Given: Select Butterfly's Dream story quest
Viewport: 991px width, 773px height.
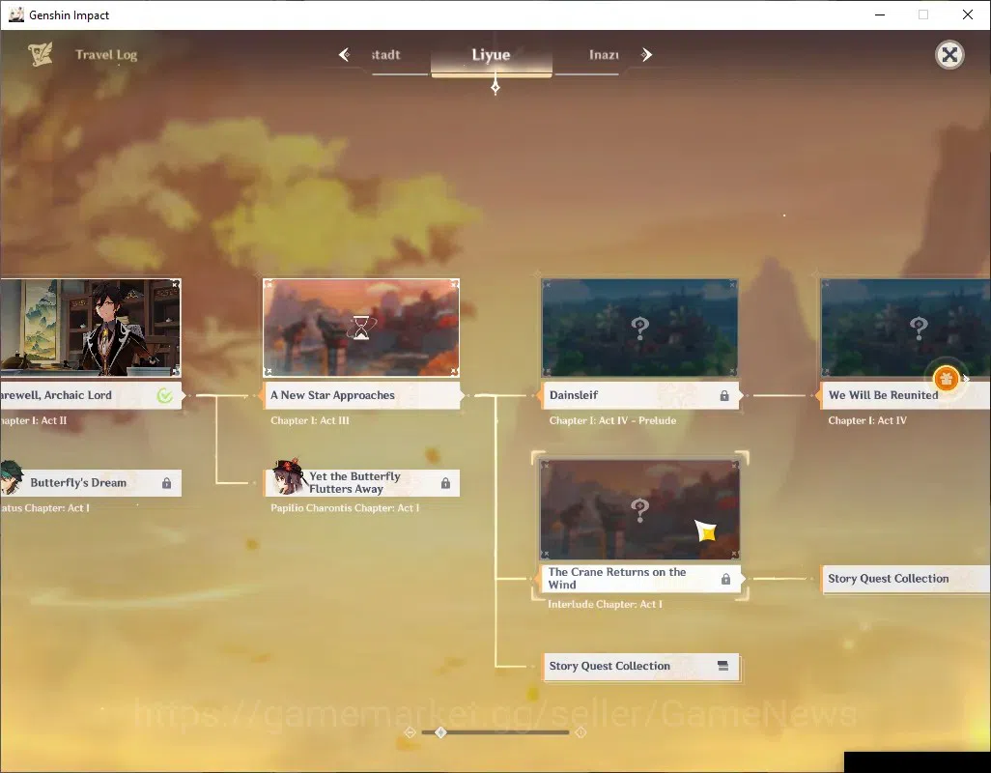Looking at the screenshot, I should 91,483.
